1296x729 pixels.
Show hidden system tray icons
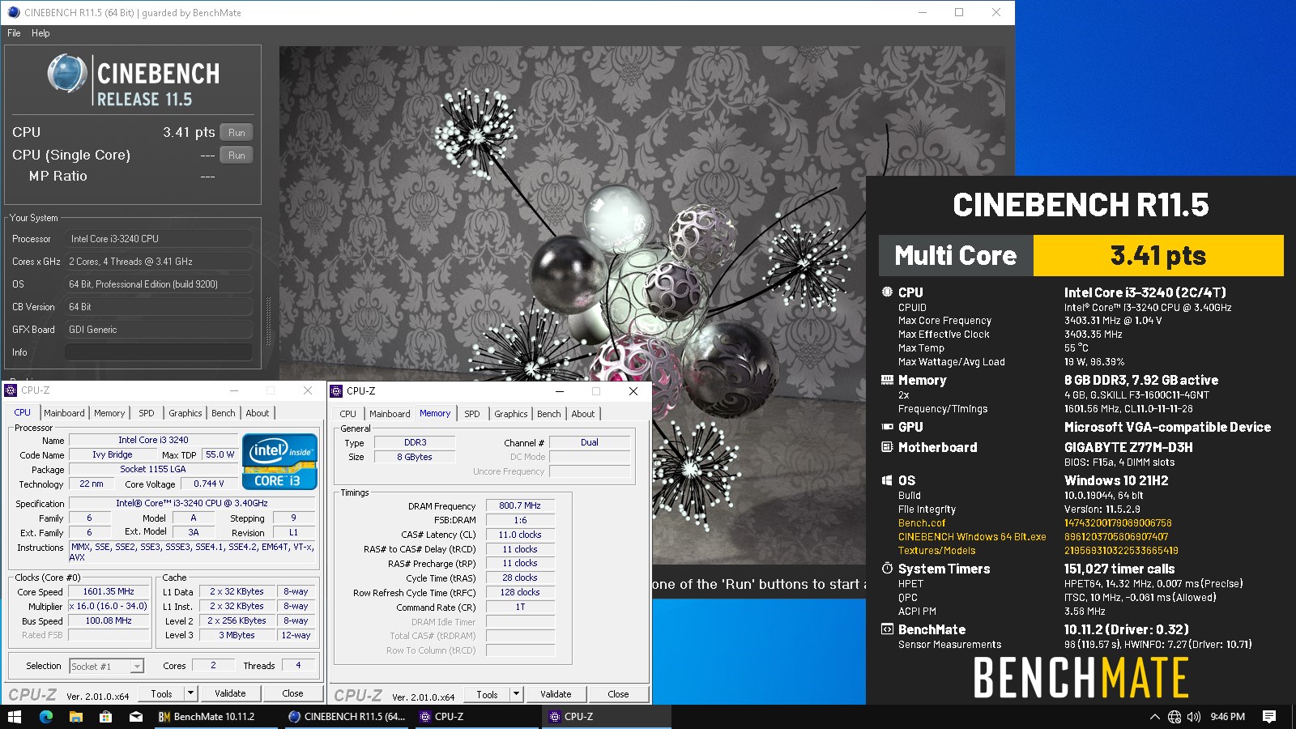click(1154, 717)
